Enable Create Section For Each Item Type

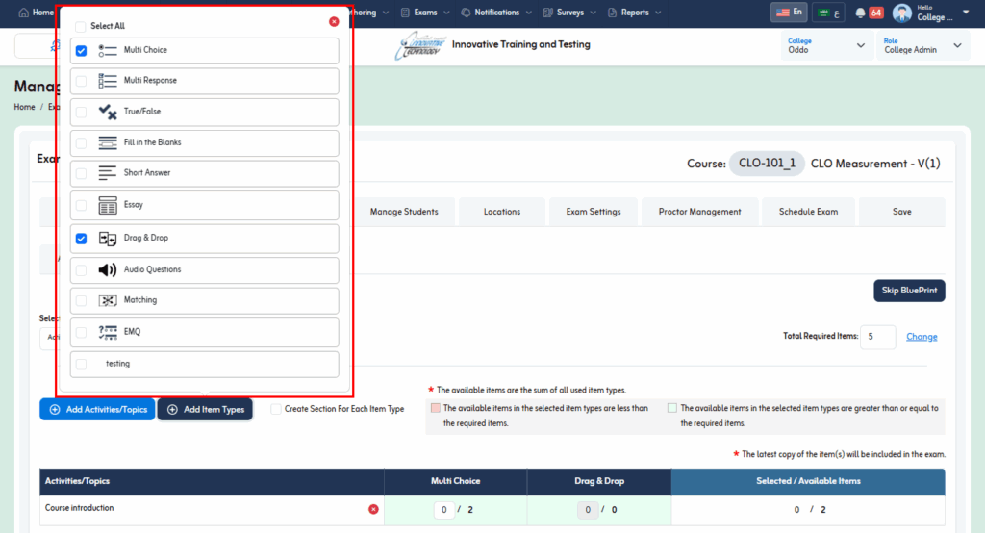pos(276,409)
